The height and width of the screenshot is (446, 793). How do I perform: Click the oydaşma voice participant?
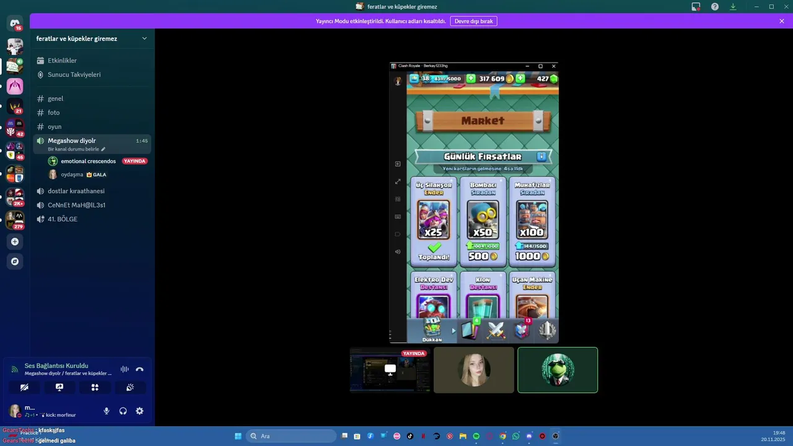point(98,175)
